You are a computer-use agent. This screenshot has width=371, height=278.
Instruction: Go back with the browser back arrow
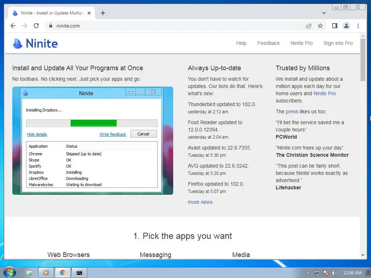13,26
